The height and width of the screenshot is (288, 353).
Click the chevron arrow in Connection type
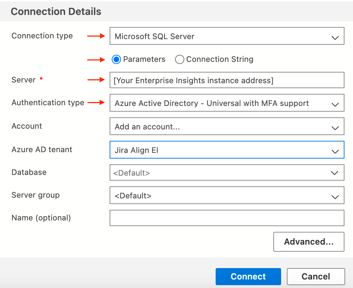335,37
